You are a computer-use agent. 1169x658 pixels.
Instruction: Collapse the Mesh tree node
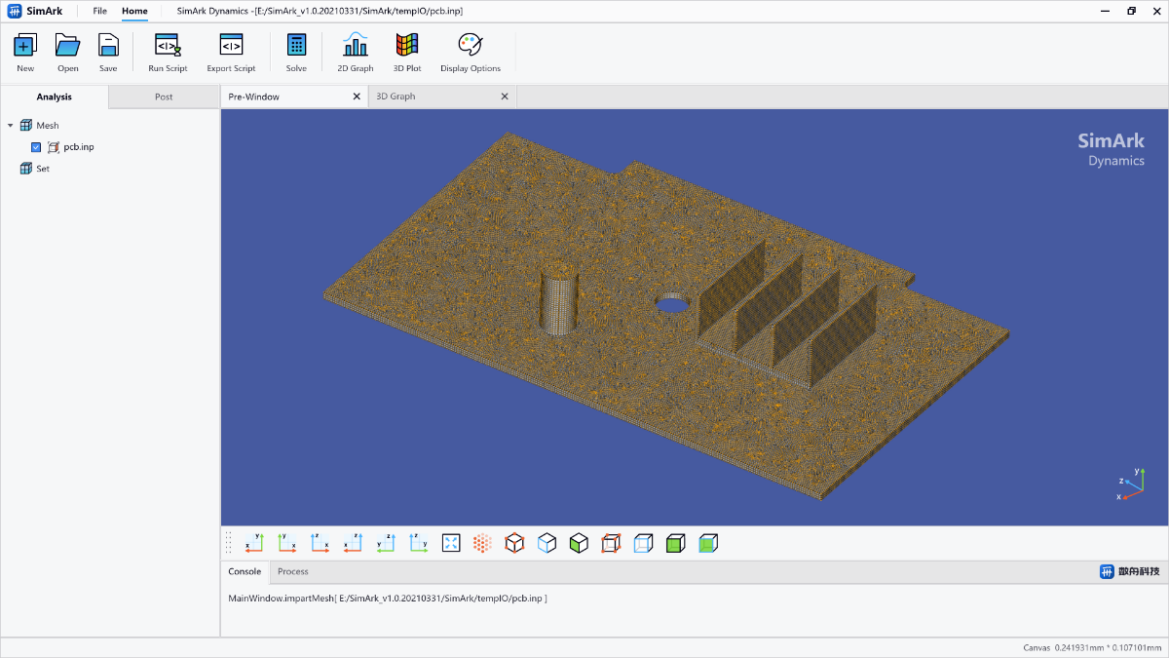[10, 126]
